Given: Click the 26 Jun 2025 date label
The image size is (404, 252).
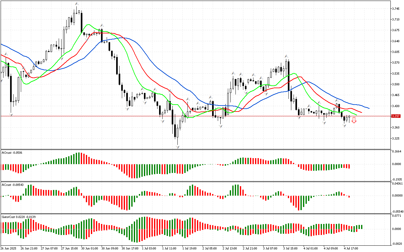Looking at the screenshot, I should click(x=9, y=249).
